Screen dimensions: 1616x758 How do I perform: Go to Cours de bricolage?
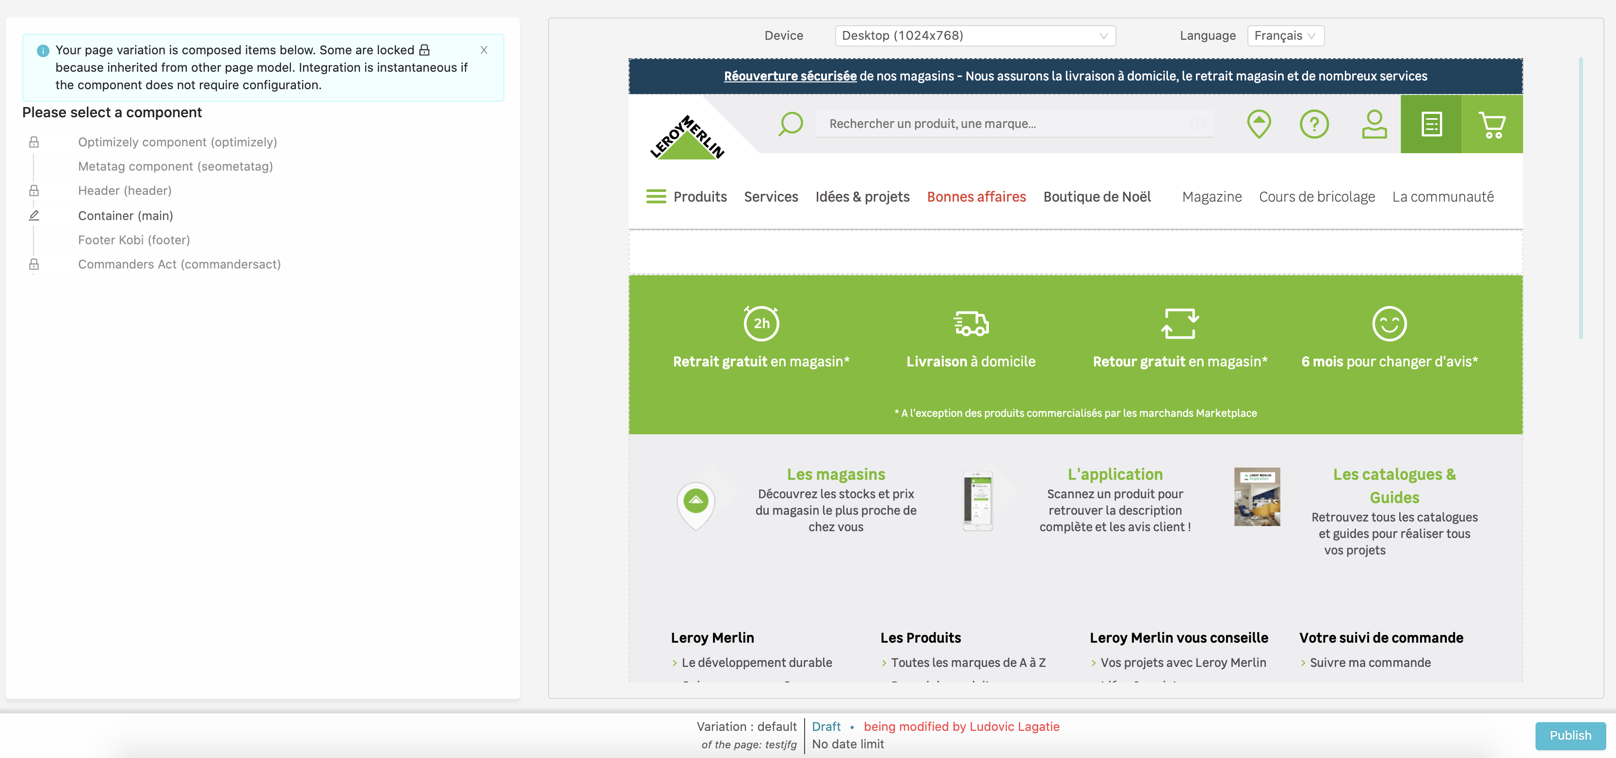(1317, 197)
